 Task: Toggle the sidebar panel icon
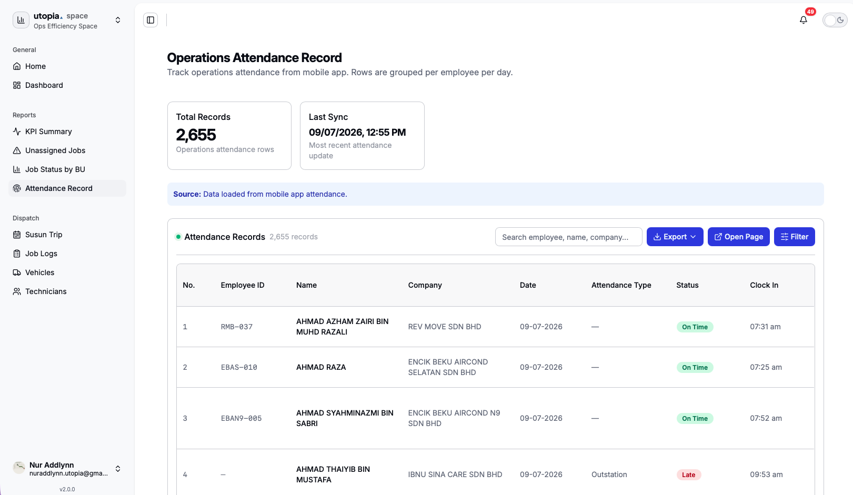150,20
